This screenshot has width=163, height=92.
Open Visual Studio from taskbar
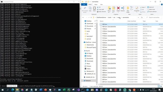pos(78,90)
